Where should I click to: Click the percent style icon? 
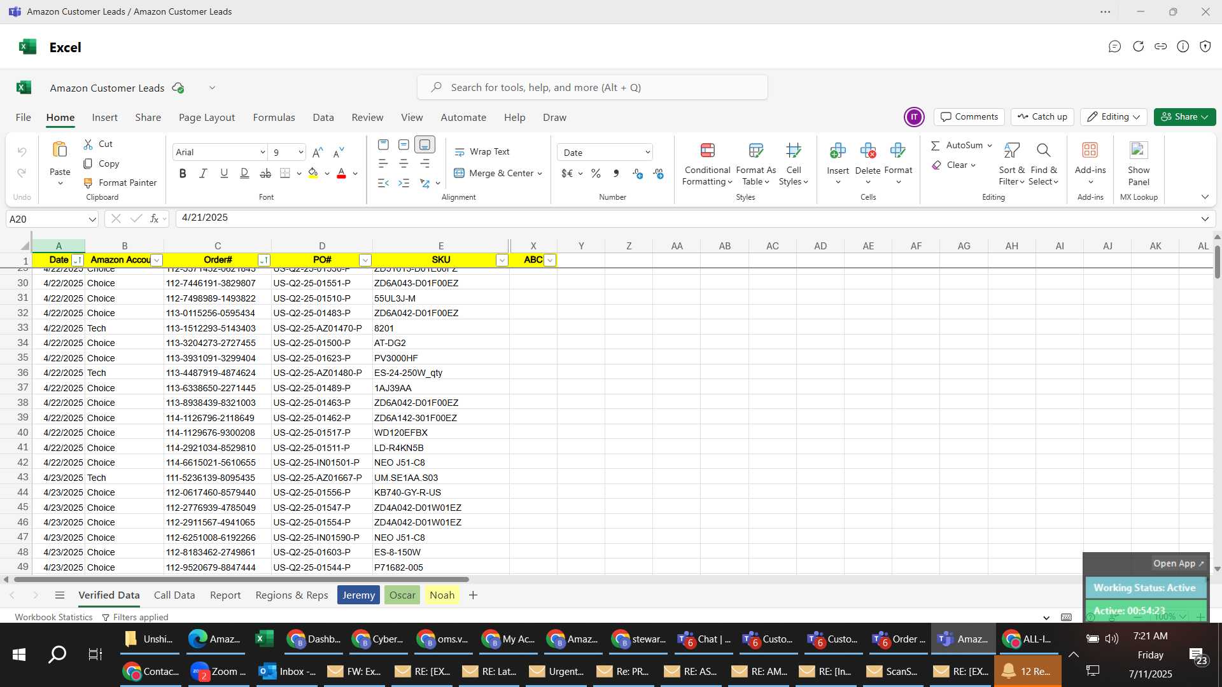click(596, 173)
